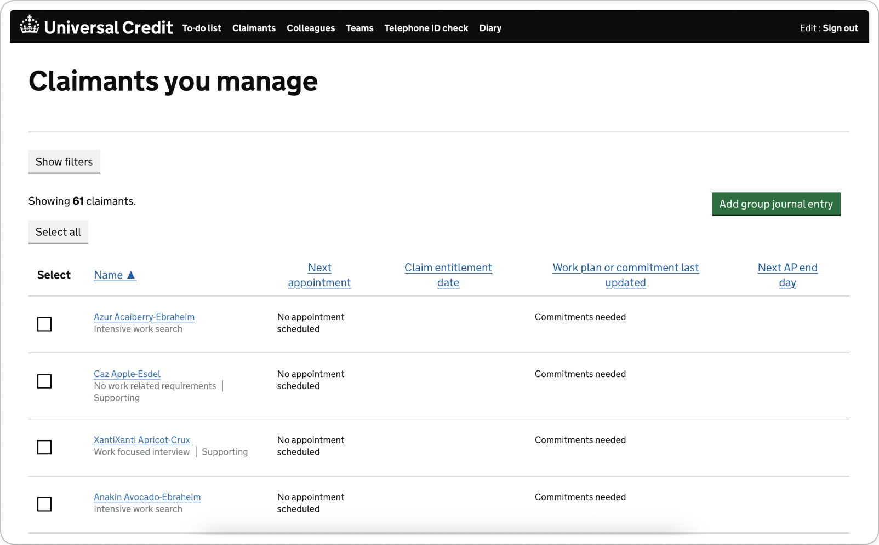
Task: Open the Colleagues menu item
Action: click(311, 28)
